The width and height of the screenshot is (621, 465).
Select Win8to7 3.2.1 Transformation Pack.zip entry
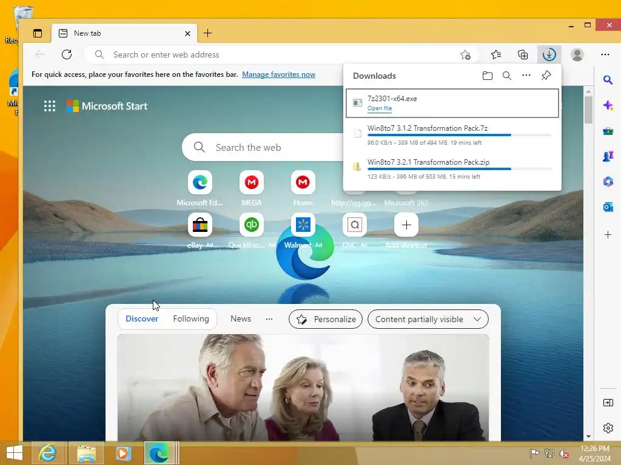(x=452, y=170)
